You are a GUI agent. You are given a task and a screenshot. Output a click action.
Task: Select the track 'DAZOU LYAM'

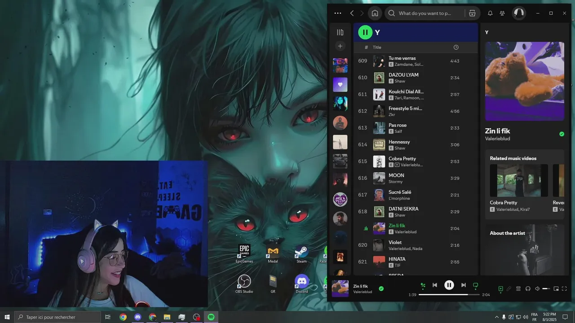tap(415, 78)
